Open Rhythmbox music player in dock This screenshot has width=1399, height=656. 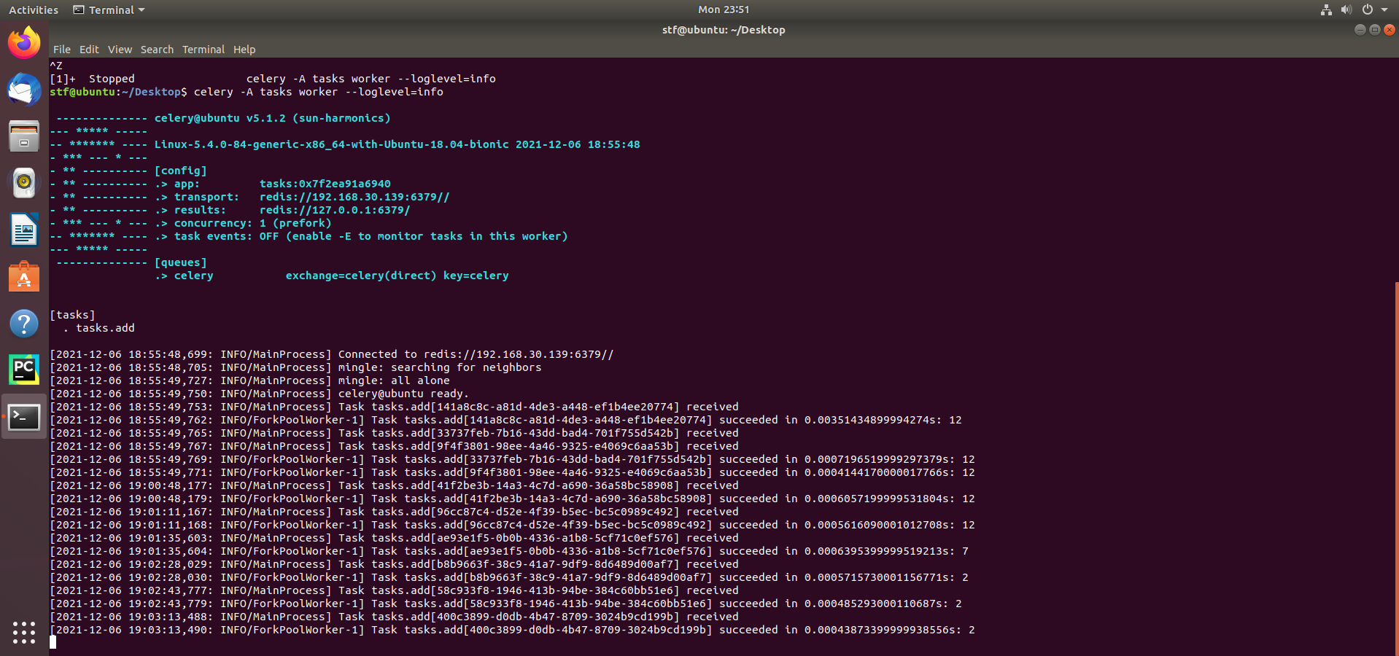[x=24, y=183]
